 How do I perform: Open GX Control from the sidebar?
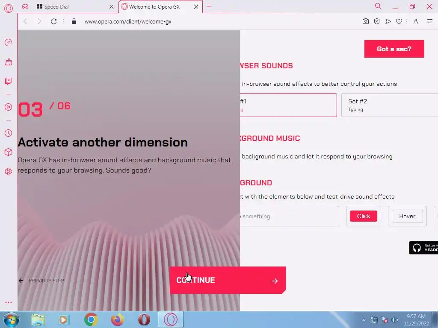coord(9,42)
